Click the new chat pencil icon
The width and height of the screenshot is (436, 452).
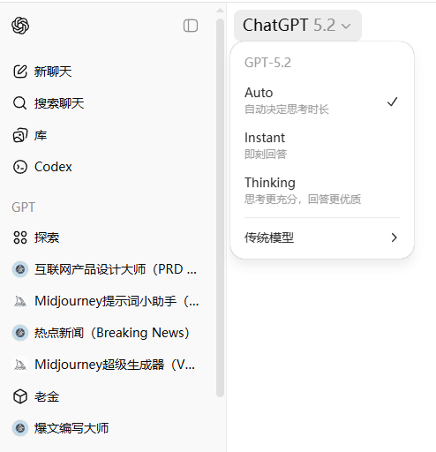[20, 72]
